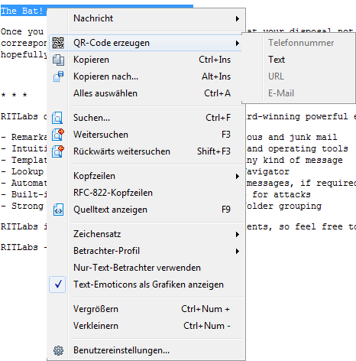Click the Benutzereinstellungen gear icon
The width and height of the screenshot is (356, 361).
(x=58, y=350)
